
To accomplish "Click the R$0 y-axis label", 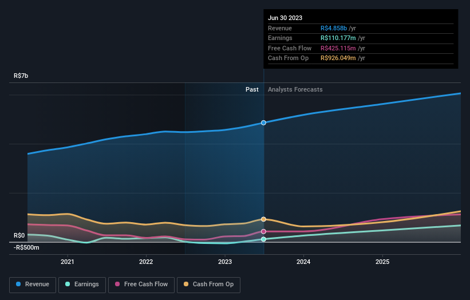I will (x=19, y=235).
